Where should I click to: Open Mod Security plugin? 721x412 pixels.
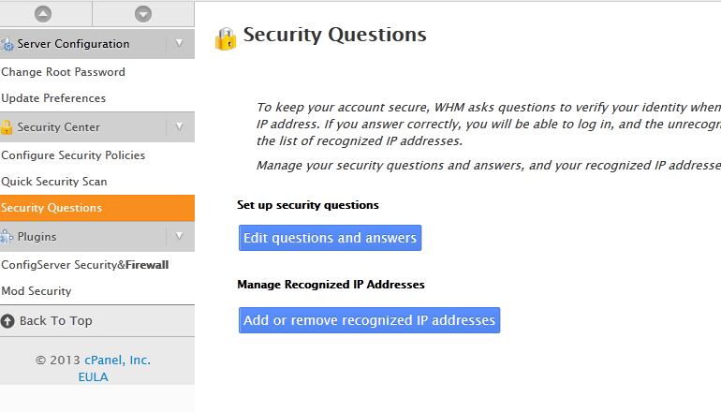(x=37, y=291)
